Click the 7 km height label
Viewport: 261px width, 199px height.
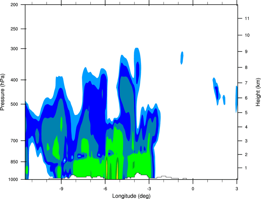[246, 83]
